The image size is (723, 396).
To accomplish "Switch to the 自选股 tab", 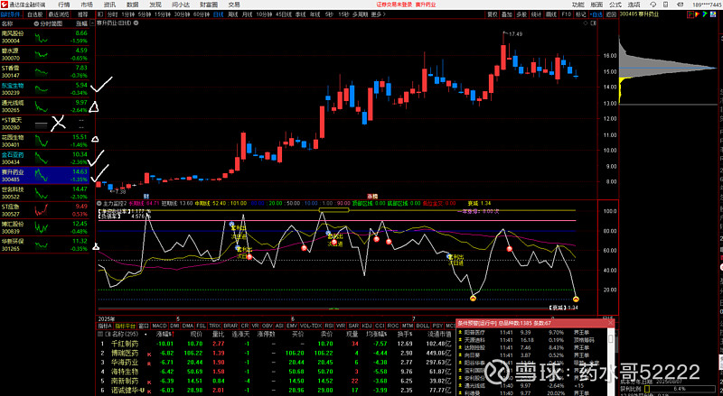I will [x=35, y=14].
